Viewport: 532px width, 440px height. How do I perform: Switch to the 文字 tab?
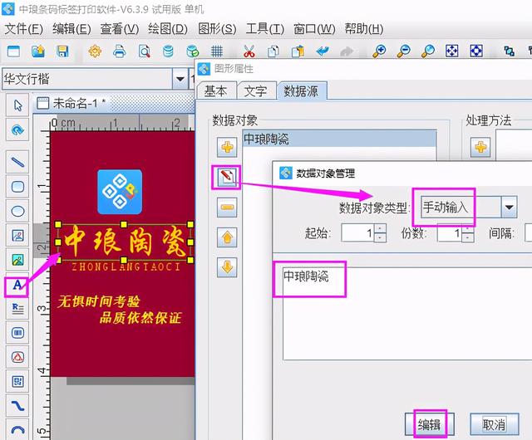click(x=256, y=90)
